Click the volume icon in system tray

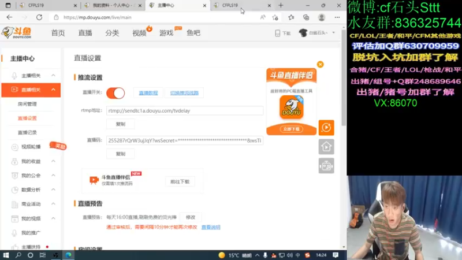[290, 255]
